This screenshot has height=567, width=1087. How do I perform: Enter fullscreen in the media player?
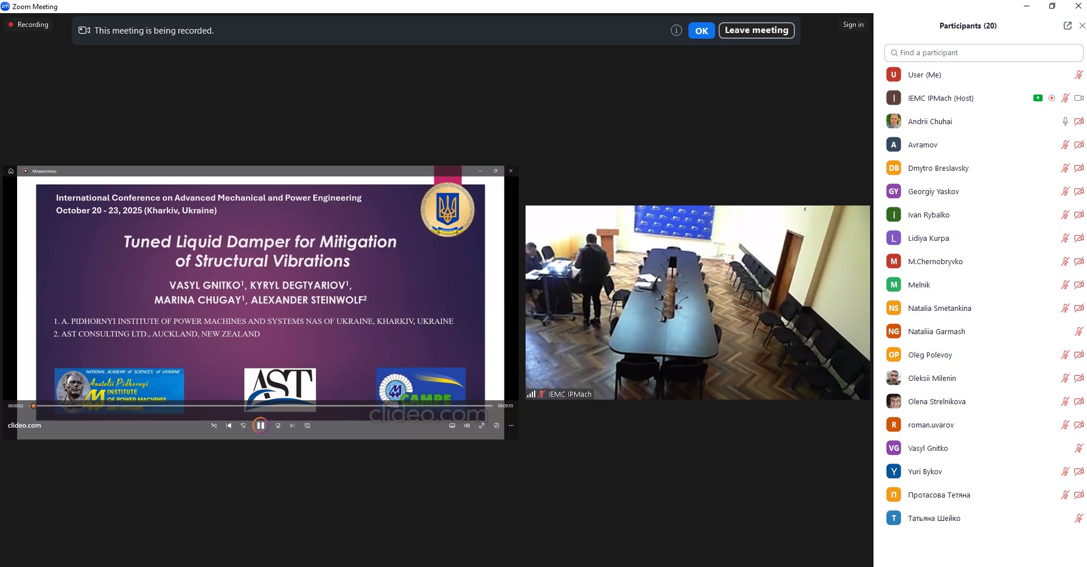click(482, 425)
